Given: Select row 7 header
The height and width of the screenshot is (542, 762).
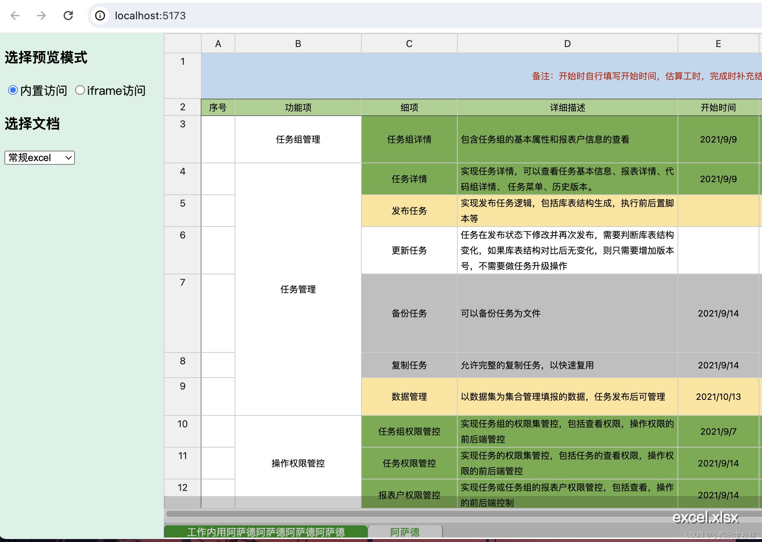Looking at the screenshot, I should pos(183,313).
